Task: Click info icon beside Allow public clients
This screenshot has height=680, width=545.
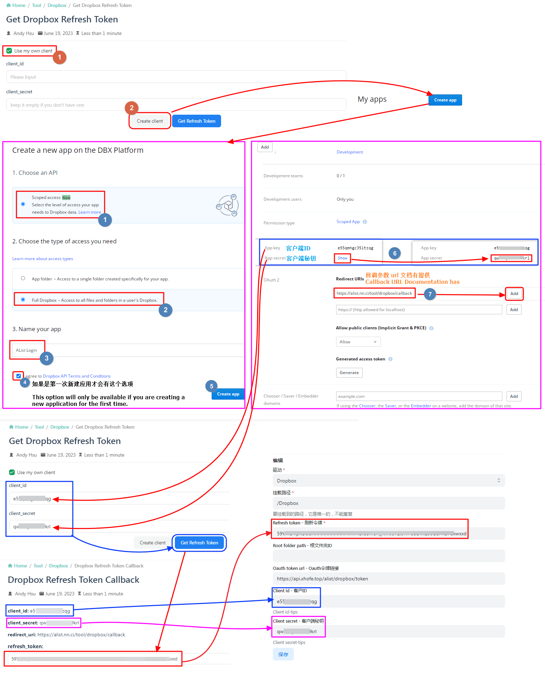Action: tap(431, 328)
